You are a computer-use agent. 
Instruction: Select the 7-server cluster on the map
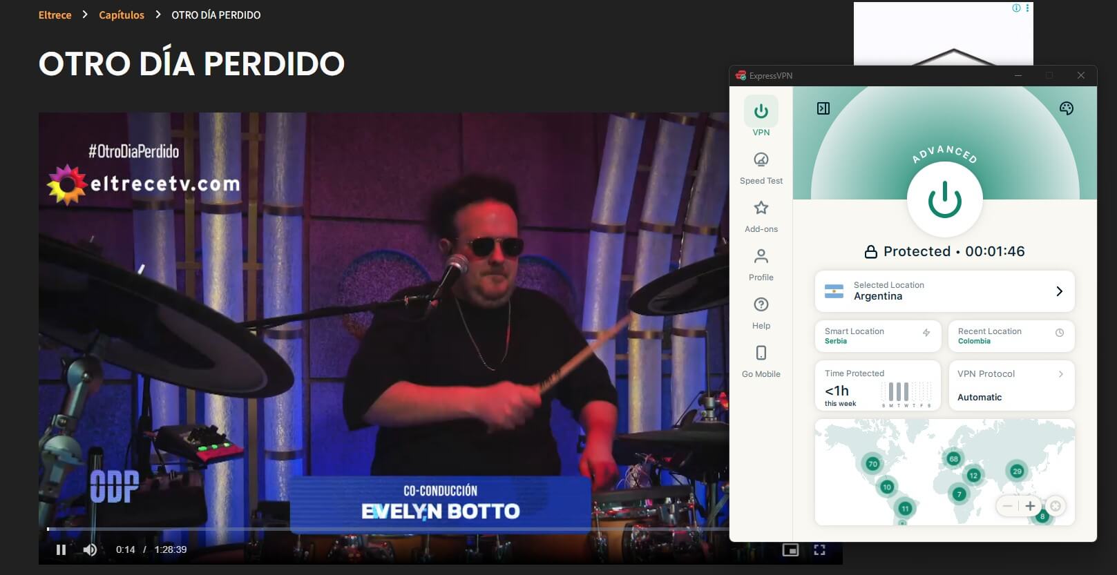pyautogui.click(x=958, y=494)
